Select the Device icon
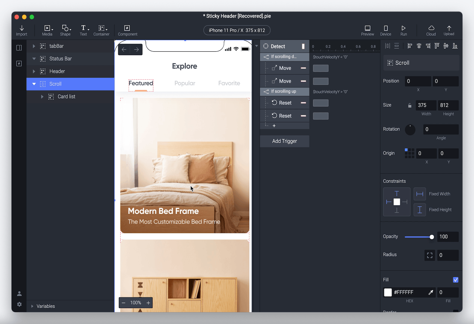 pyautogui.click(x=386, y=28)
